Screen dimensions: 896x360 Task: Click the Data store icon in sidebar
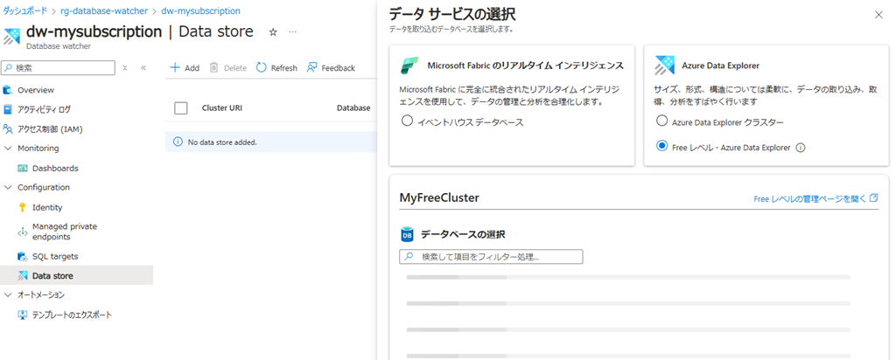pos(23,275)
